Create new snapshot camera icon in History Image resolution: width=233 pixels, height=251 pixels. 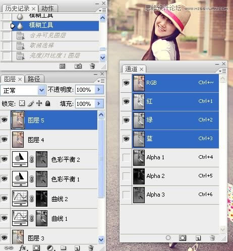point(78,66)
